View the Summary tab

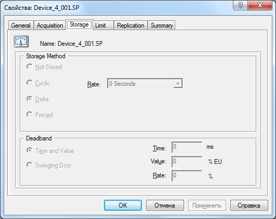pyautogui.click(x=162, y=25)
